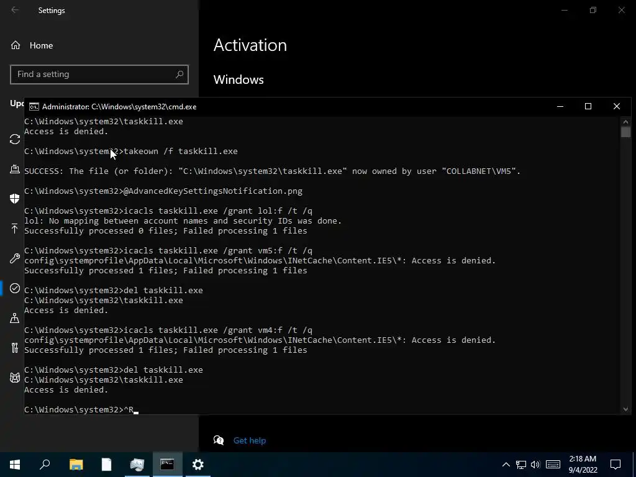Open Find my device sidebar icon
This screenshot has width=636, height=477.
[15, 317]
